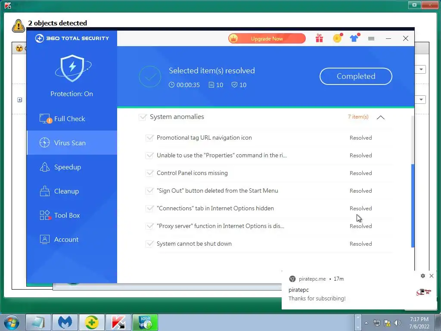Click the Chrome icon beside piratepc.me
The image size is (441, 331).
pyautogui.click(x=292, y=279)
